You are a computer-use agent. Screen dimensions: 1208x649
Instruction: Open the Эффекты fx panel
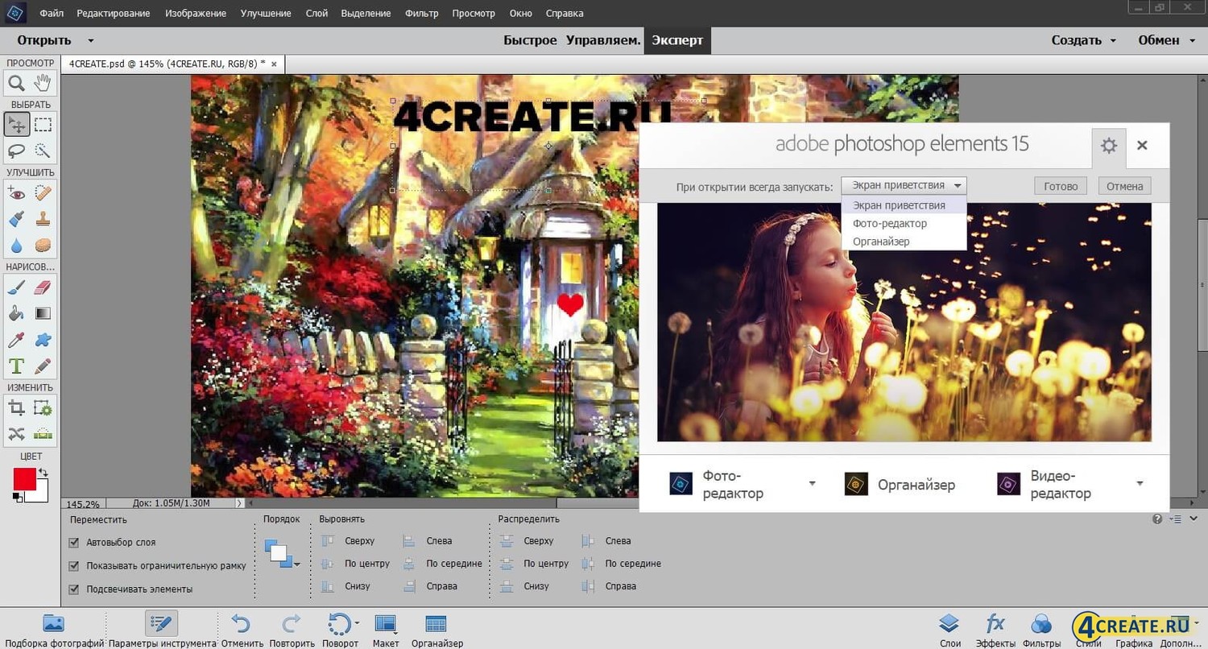coord(995,630)
